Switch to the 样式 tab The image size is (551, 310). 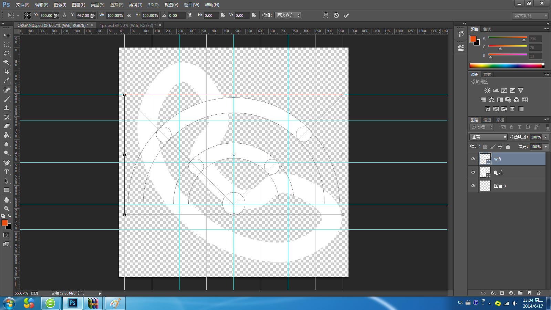tap(487, 74)
